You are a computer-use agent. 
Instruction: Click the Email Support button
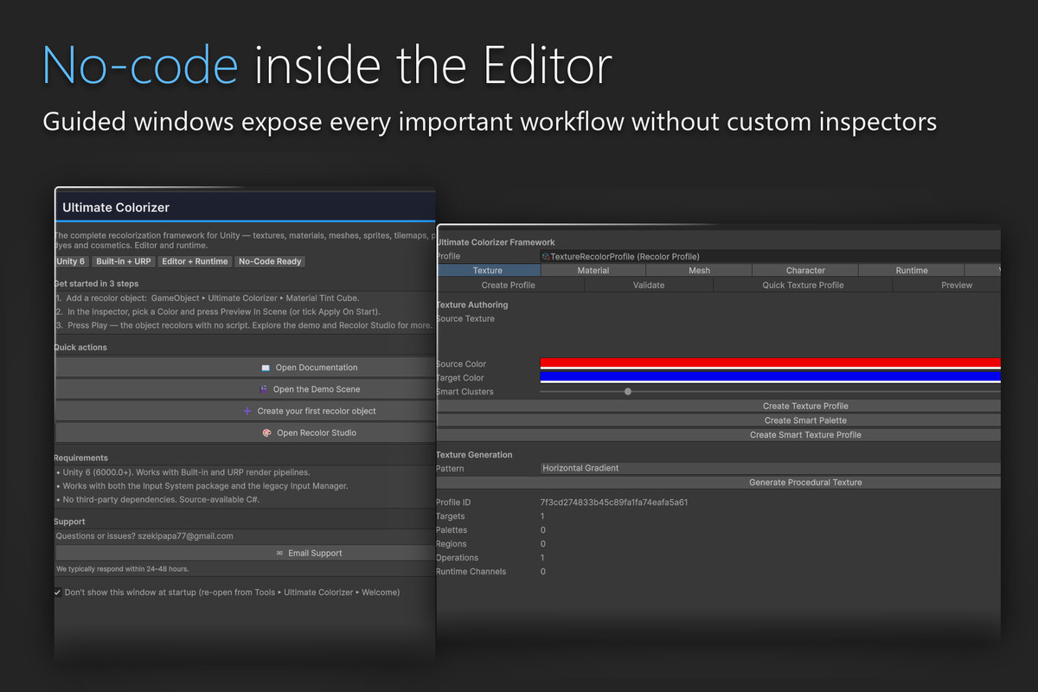point(246,553)
